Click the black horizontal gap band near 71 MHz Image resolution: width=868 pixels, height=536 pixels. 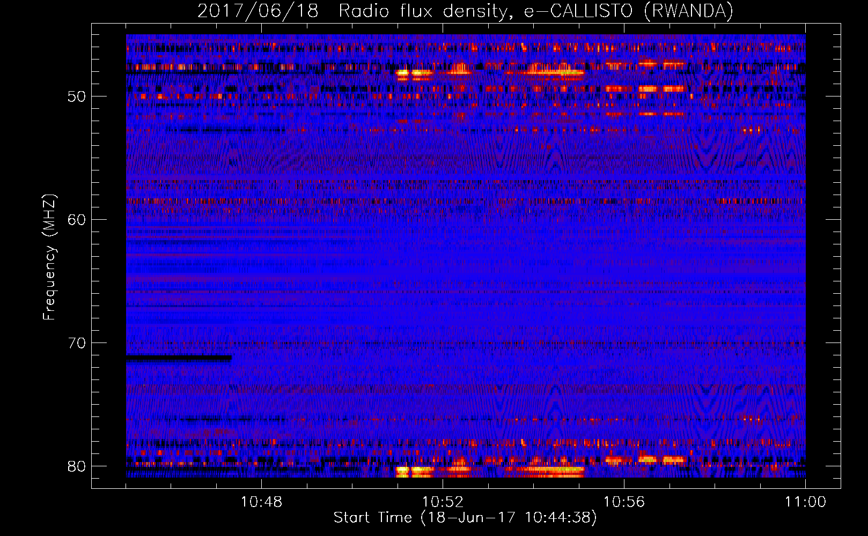click(179, 358)
